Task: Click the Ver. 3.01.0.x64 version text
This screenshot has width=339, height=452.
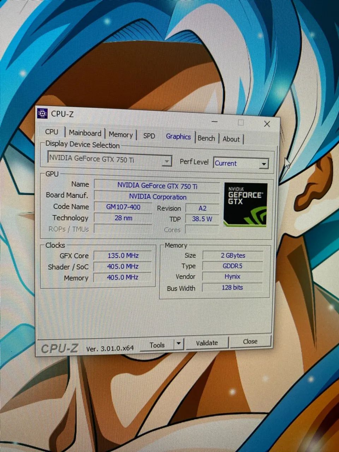Action: click(110, 348)
